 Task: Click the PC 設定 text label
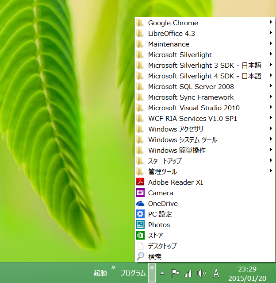click(160, 214)
